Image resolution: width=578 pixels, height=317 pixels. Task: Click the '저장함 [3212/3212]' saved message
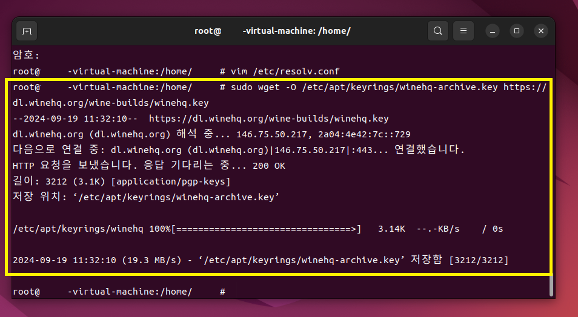460,260
